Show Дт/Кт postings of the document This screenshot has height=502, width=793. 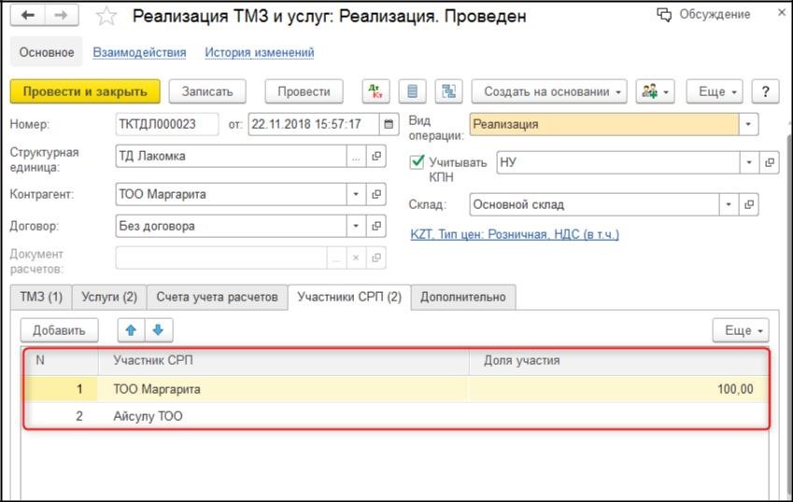tap(375, 91)
